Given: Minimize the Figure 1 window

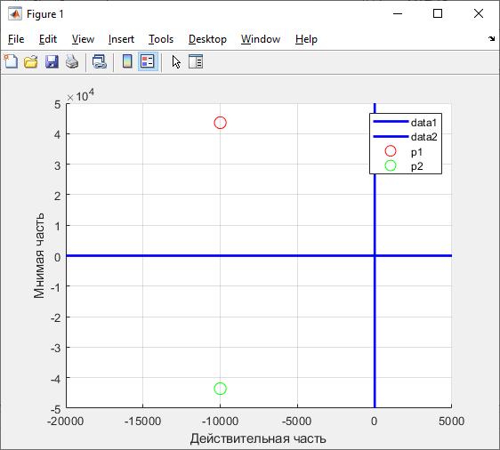Looking at the screenshot, I should pyautogui.click(x=398, y=13).
